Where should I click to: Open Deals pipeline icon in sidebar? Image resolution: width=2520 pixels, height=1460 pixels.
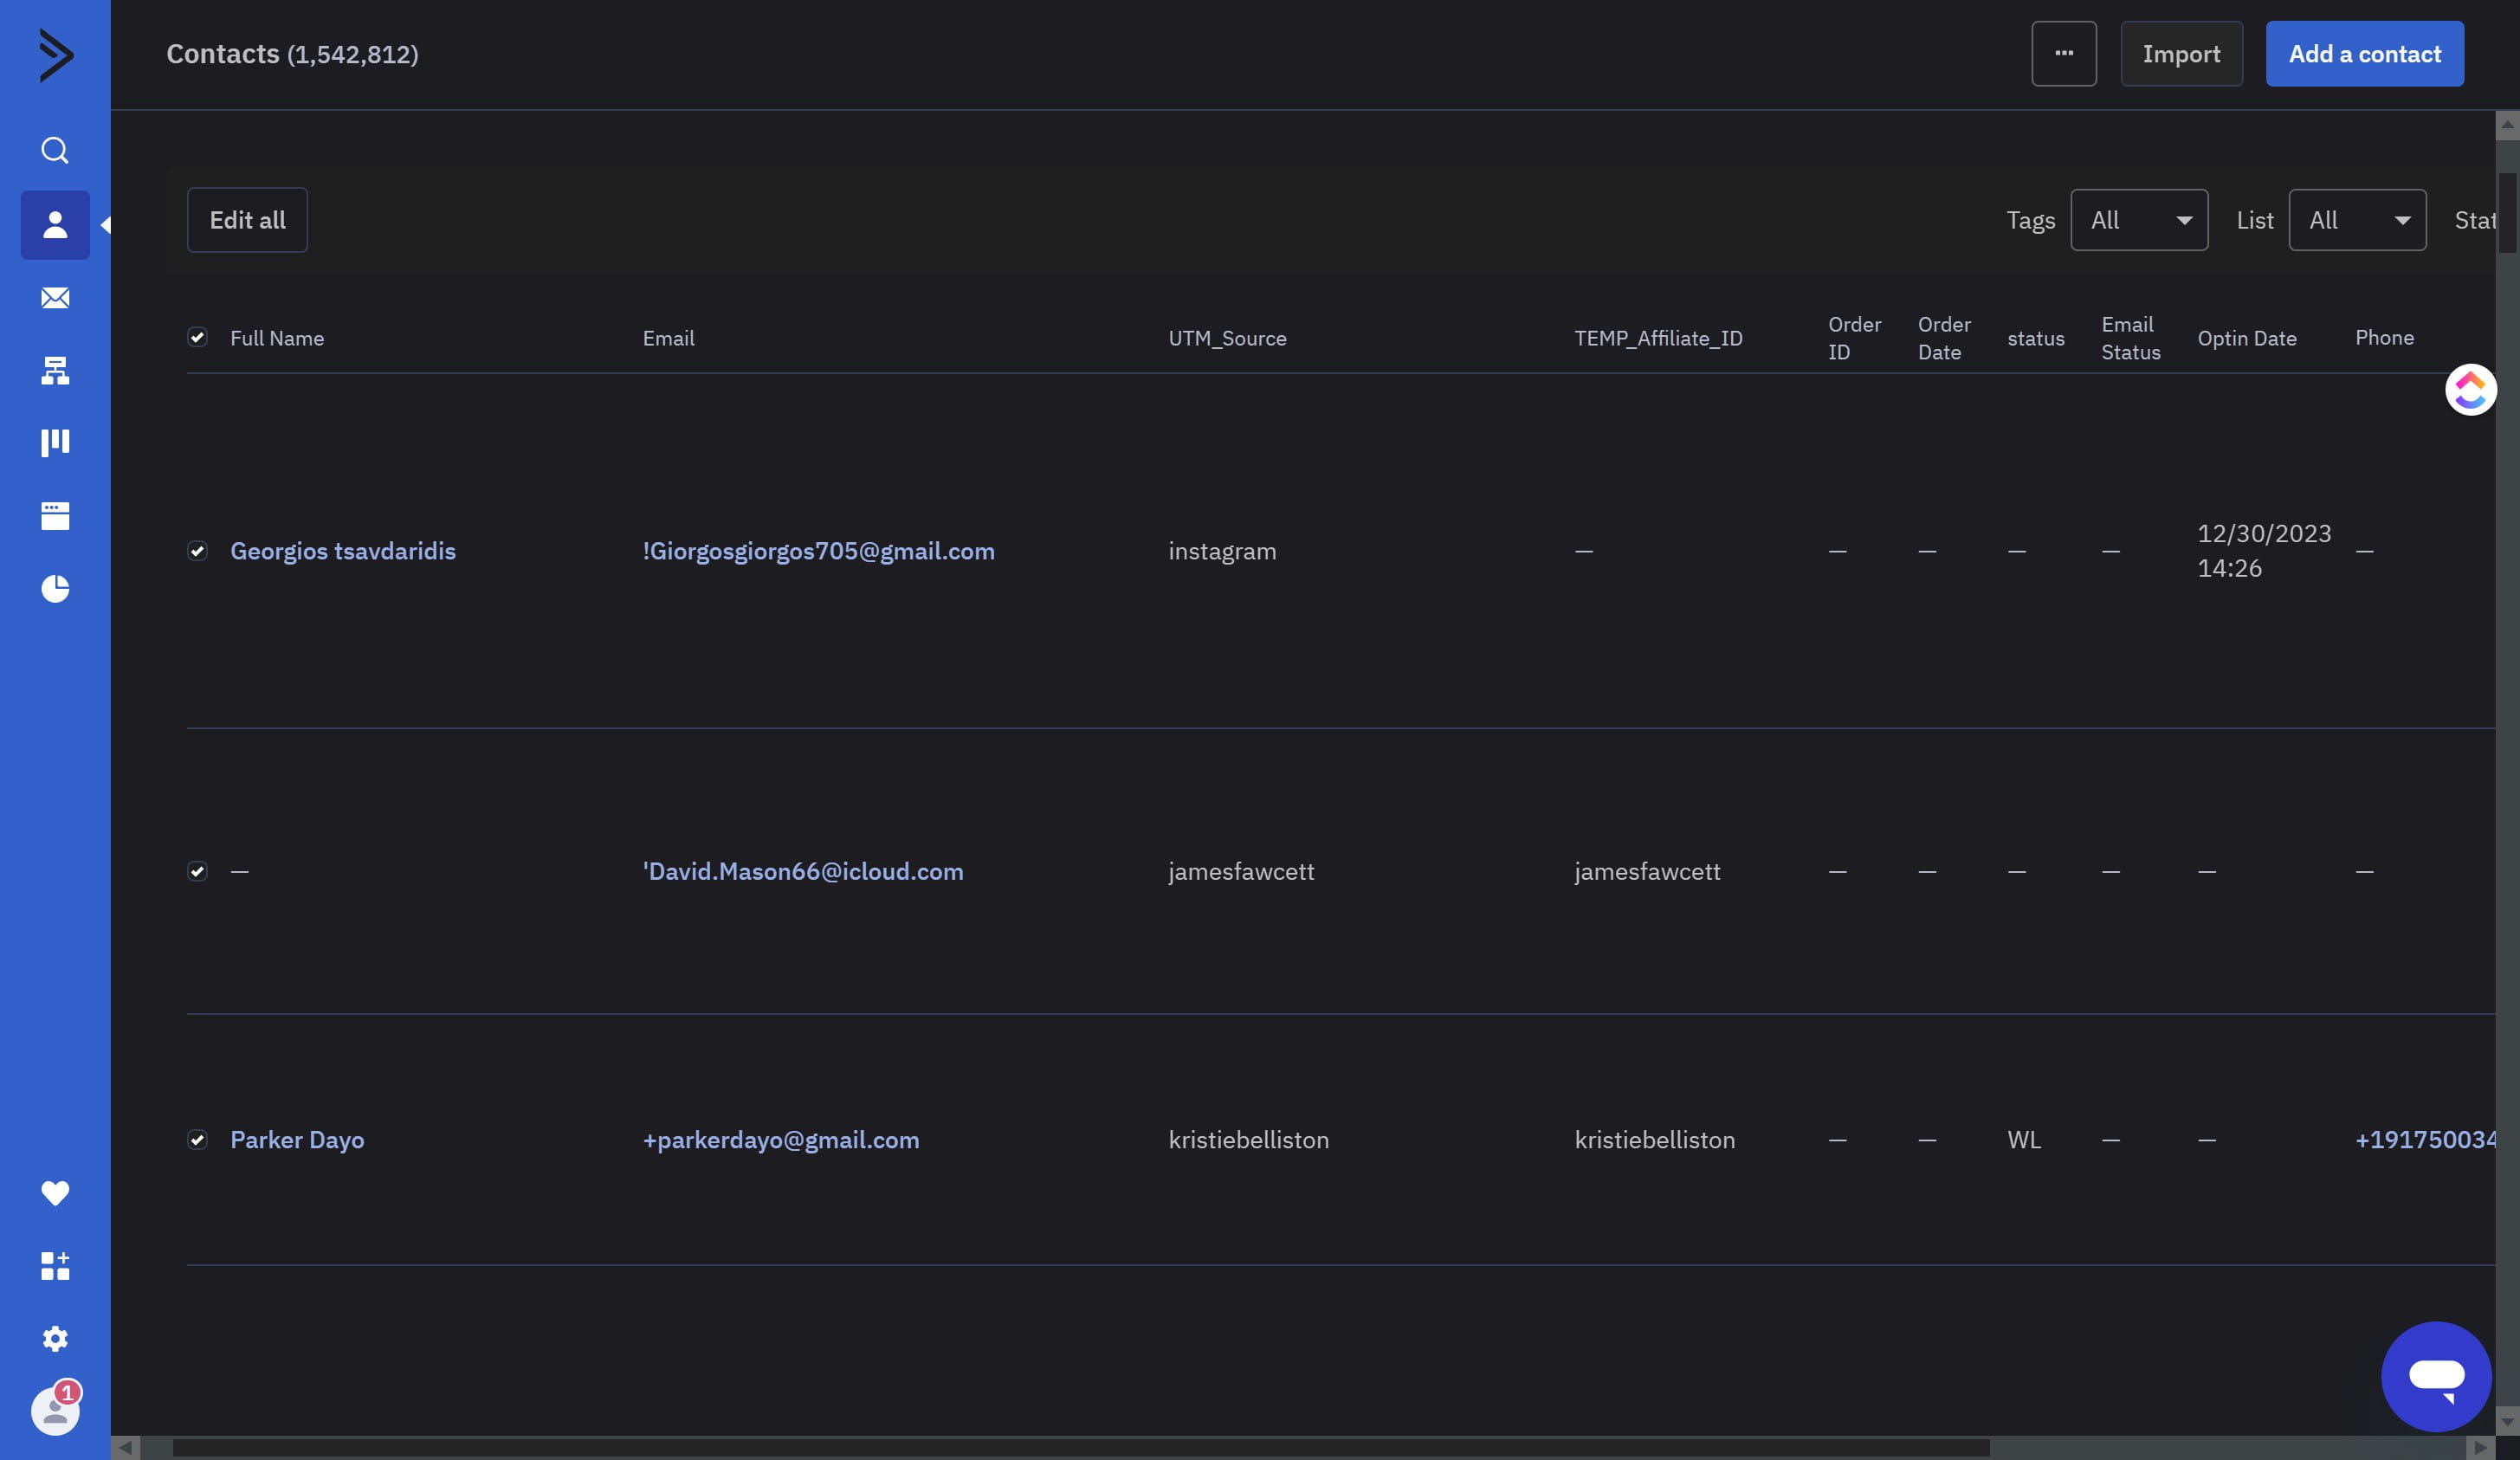tap(55, 443)
